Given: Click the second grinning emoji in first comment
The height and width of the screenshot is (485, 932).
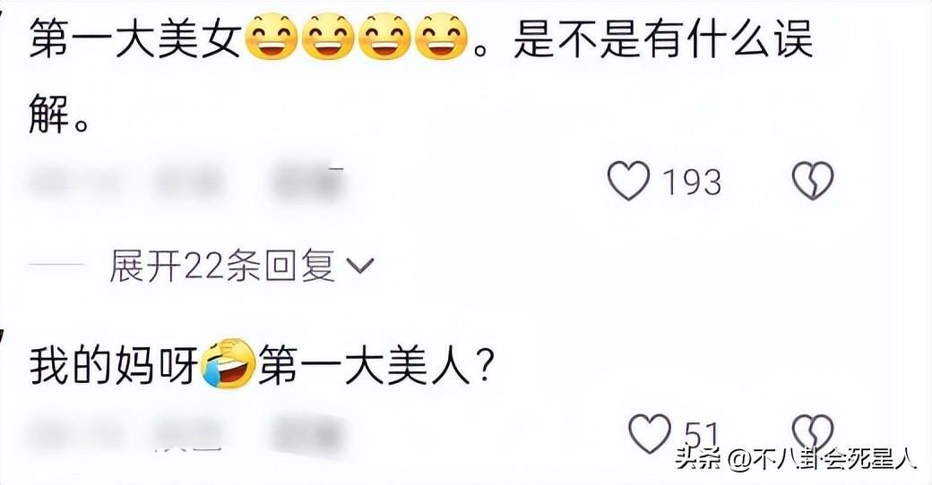Looking at the screenshot, I should 328,39.
